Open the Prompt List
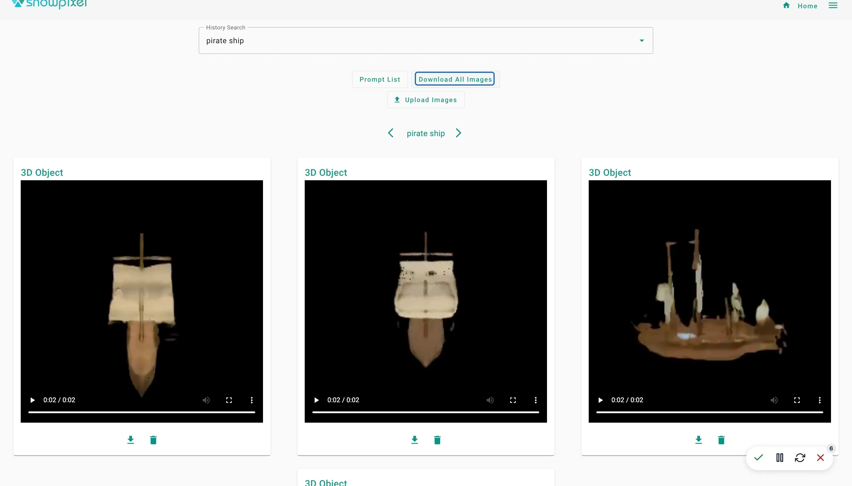This screenshot has height=486, width=852. click(380, 79)
